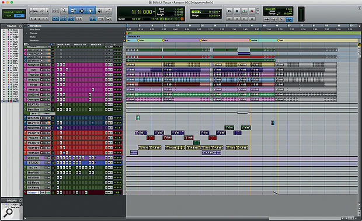Click the Play transport button
Image resolution: width=362 pixels, height=221 pixels.
[244, 11]
